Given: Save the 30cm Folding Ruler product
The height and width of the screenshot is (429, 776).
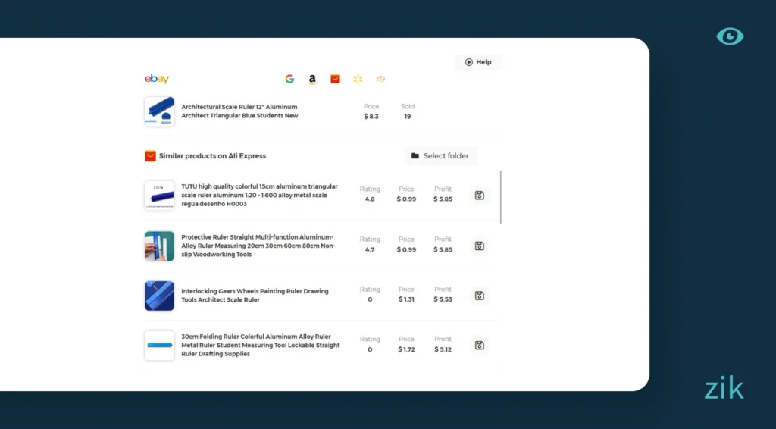Looking at the screenshot, I should click(479, 346).
